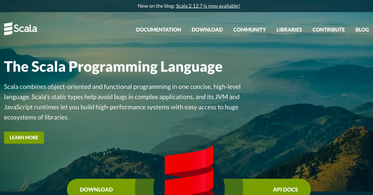Viewport: 373px width, 195px height.
Task: Click the 'New on the blog:' text
Action: [x=156, y=6]
